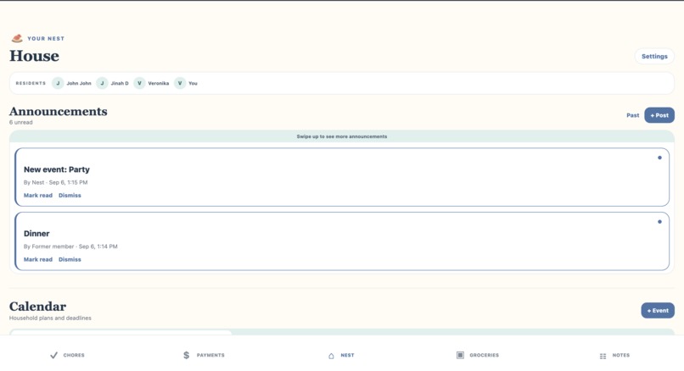This screenshot has width=684, height=371.
Task: Open the Payments dollar icon
Action: 186,355
